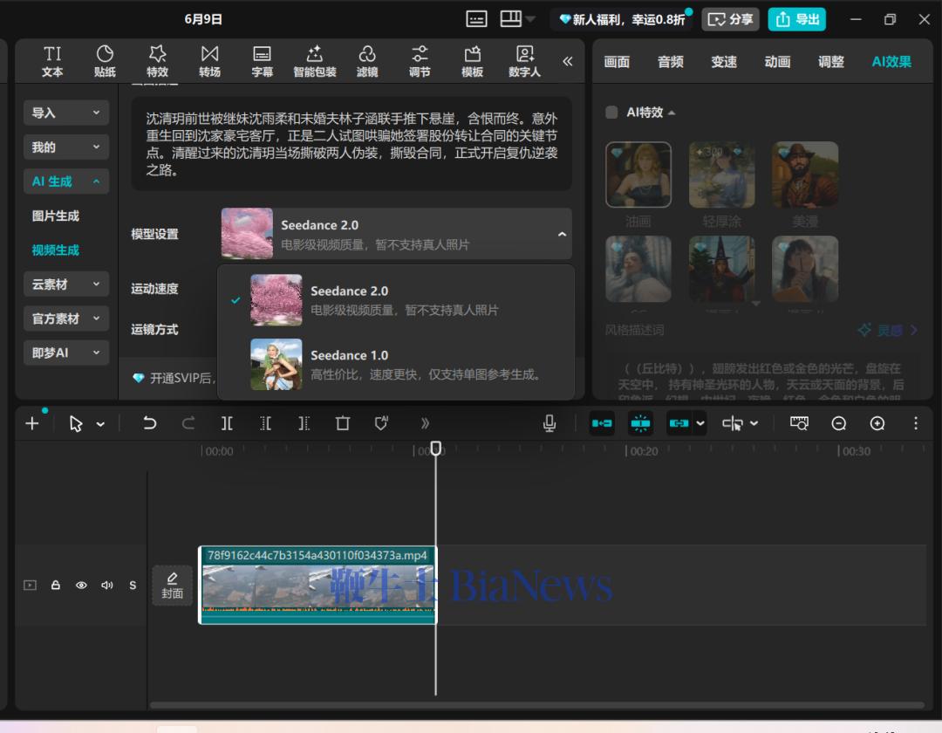Toggle linkage button in timeline toolbar
This screenshot has height=733, width=942.
[679, 423]
